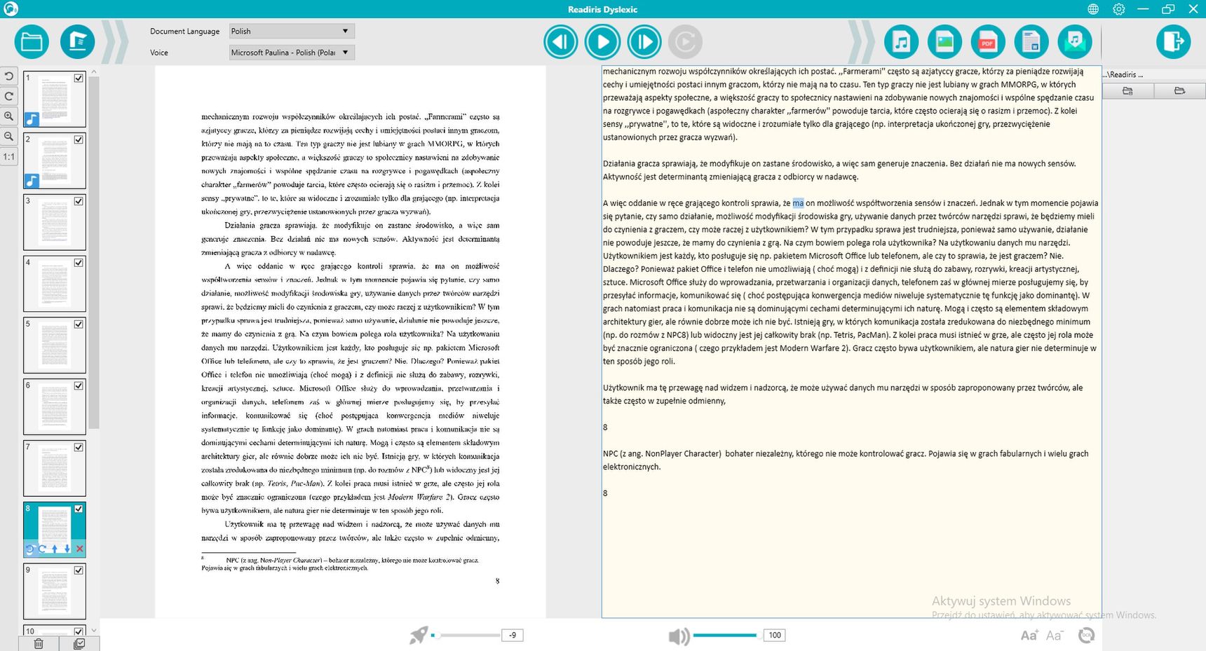Screen dimensions: 1206x651
Task: Click reading speed rocket icon
Action: (x=419, y=636)
